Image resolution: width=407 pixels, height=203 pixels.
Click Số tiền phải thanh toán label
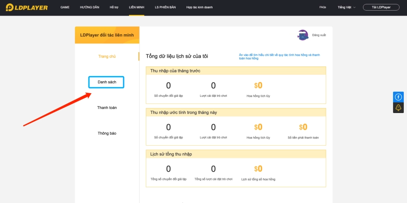tap(303, 137)
